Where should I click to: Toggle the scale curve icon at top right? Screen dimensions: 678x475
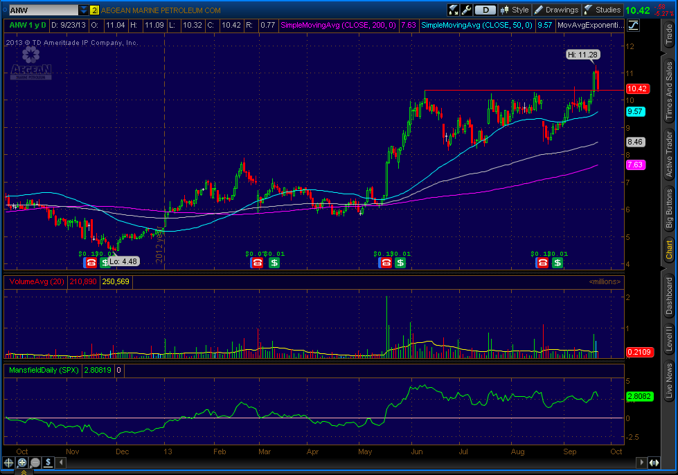point(634,25)
